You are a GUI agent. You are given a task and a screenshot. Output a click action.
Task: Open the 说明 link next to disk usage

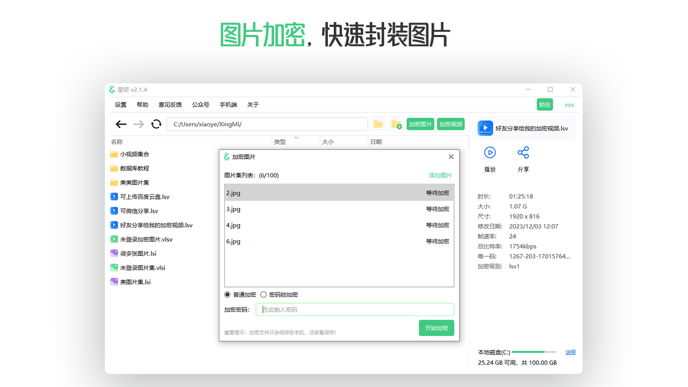pos(570,352)
